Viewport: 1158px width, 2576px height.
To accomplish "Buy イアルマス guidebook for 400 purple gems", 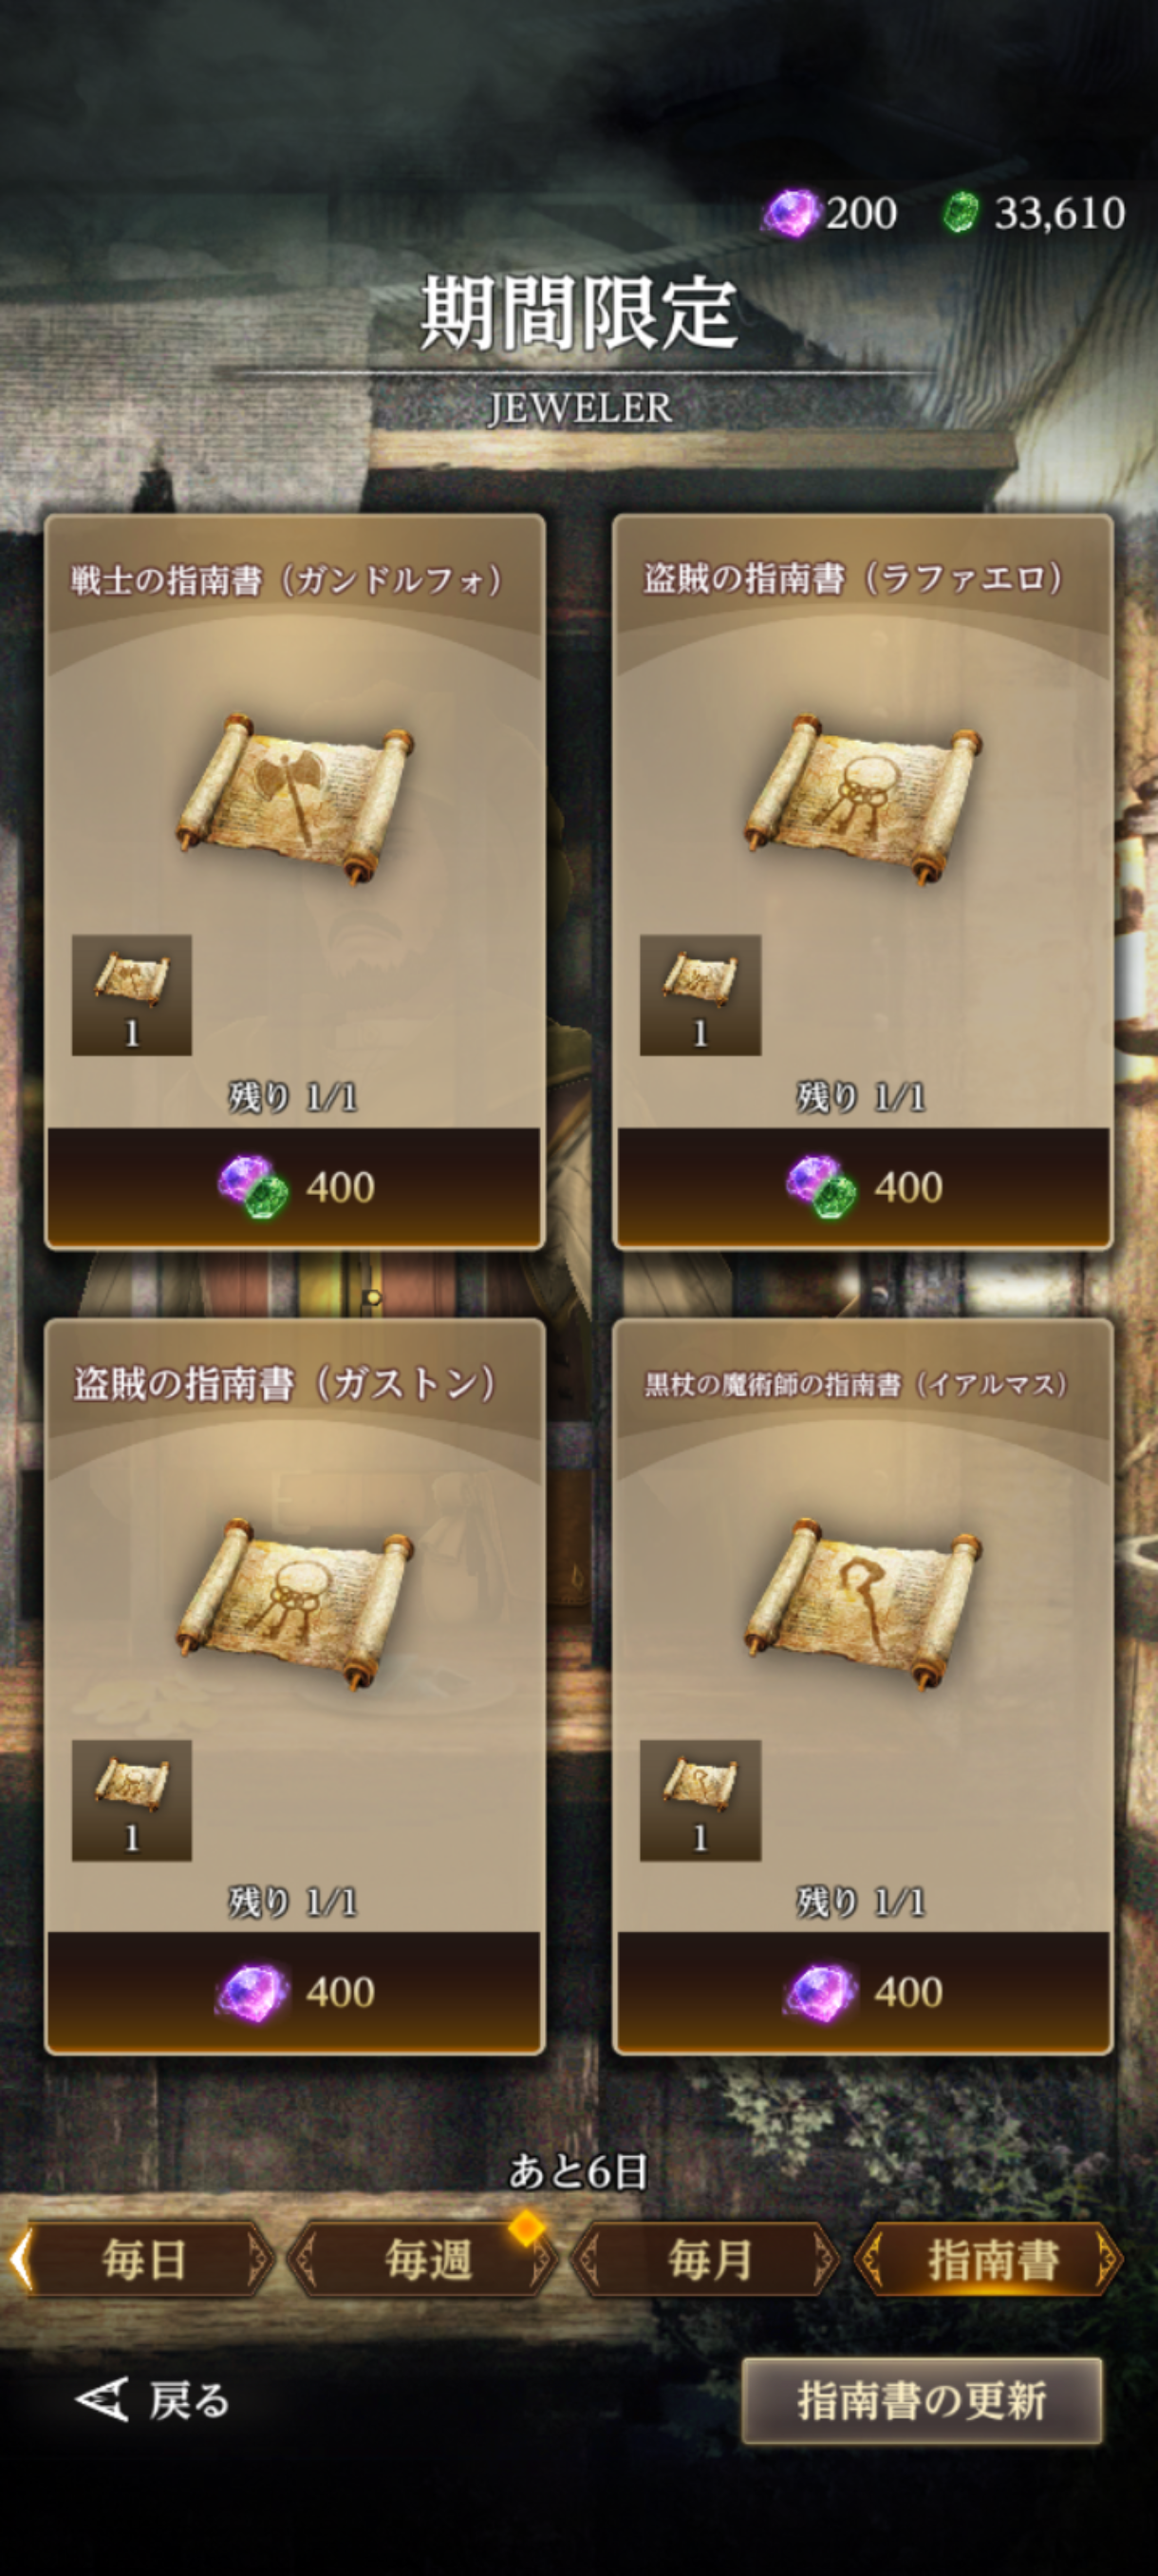I will coord(863,1992).
